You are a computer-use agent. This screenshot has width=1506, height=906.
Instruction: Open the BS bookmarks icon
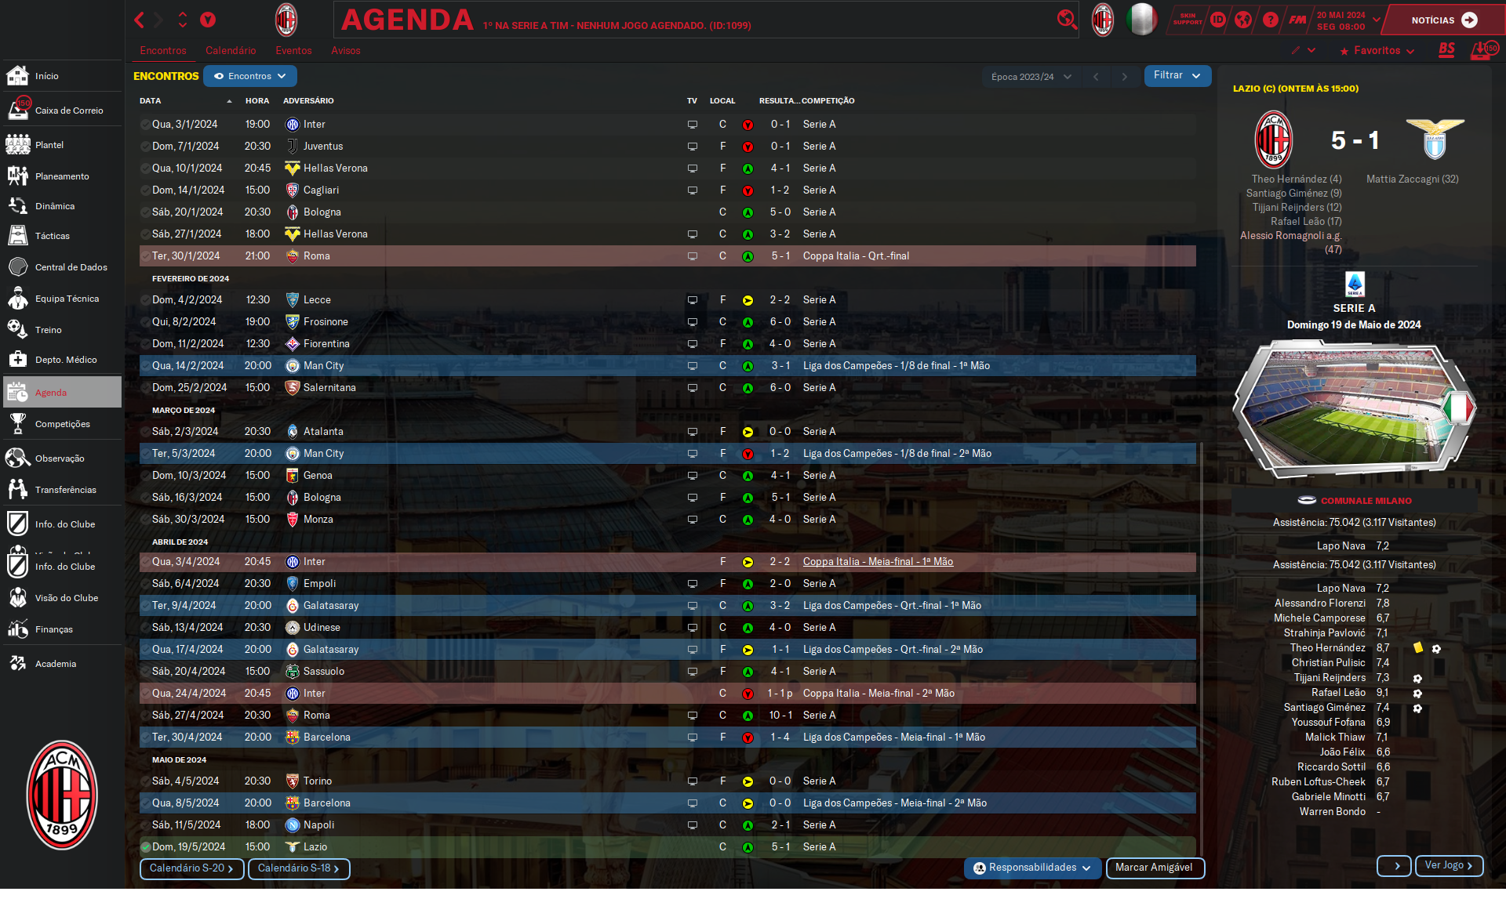click(x=1446, y=50)
